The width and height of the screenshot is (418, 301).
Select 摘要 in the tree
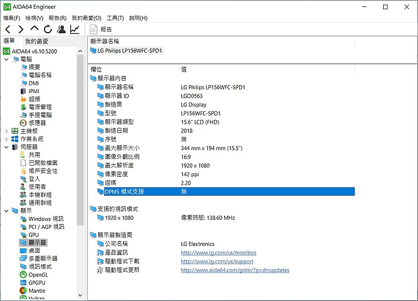(x=31, y=67)
